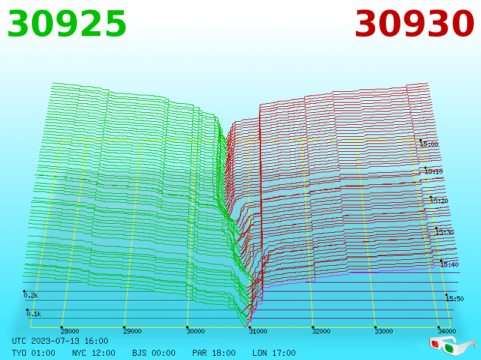
Task: Click the 29000 price axis label
Action: coord(132,331)
